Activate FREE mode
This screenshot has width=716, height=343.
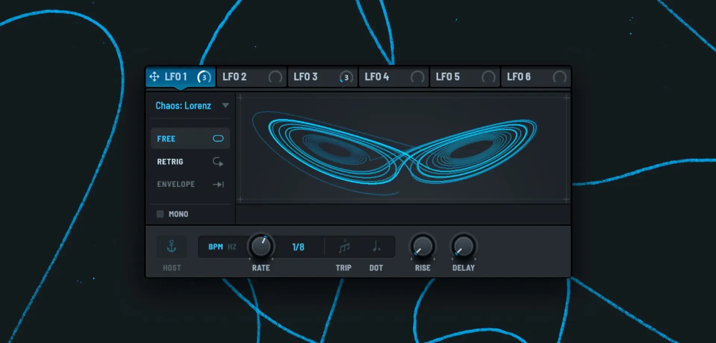point(166,138)
